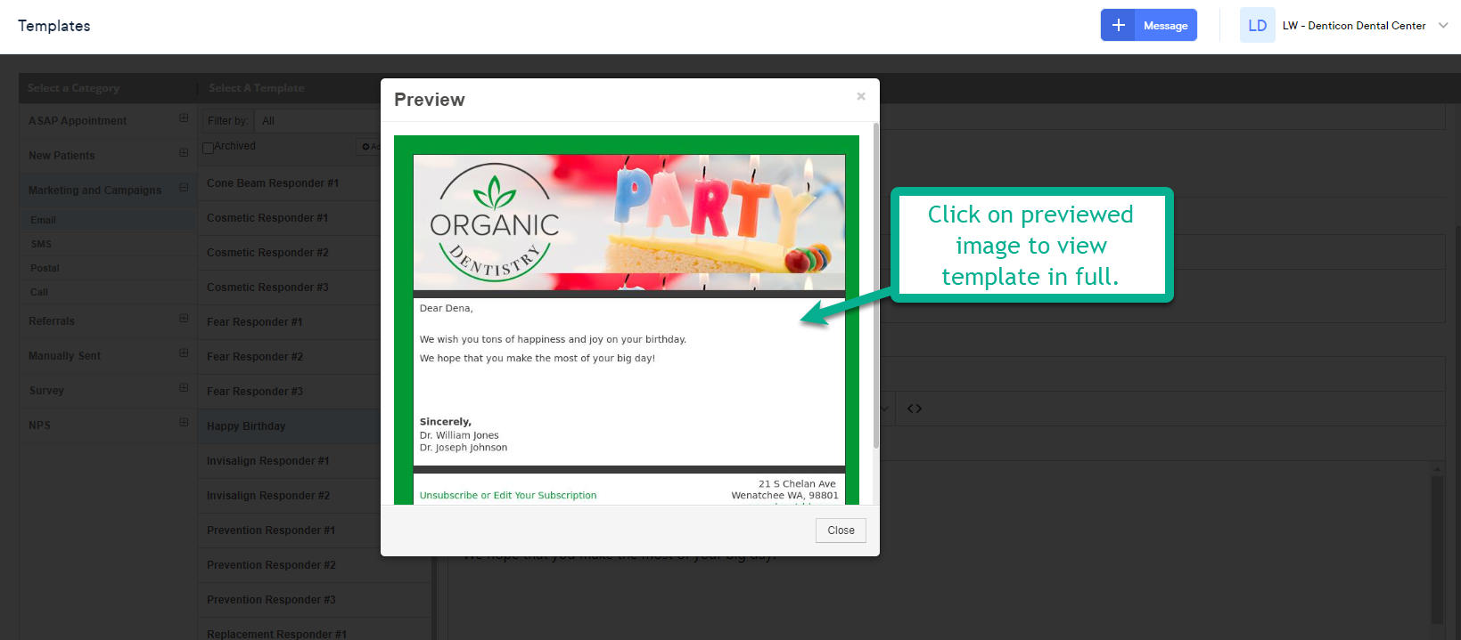Expand the ASAP Appointment category
1461x640 pixels.
(184, 117)
